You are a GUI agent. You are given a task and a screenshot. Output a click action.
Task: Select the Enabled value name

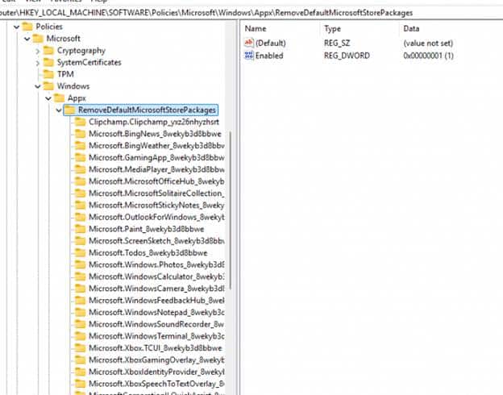(x=269, y=56)
